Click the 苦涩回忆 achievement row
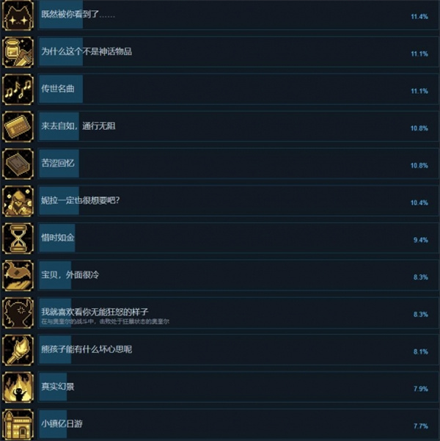 coord(238,164)
